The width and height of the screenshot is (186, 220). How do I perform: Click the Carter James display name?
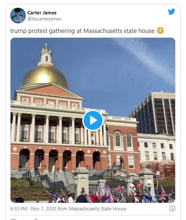[x=42, y=13]
